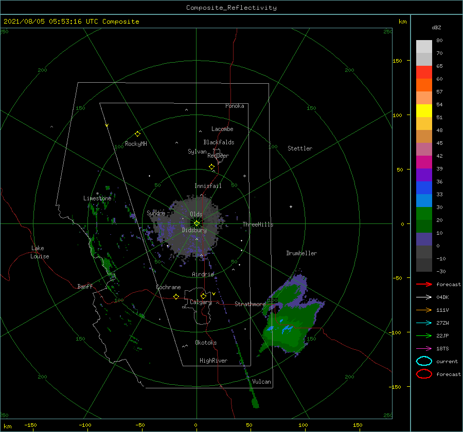Viewport: 463px width, 432px height.
Task: Click the yellow radar site marker at center
Action: pos(197,223)
